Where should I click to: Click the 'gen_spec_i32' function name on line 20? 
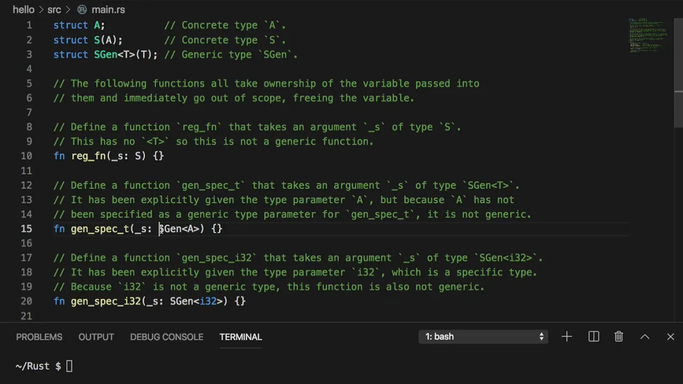point(106,301)
